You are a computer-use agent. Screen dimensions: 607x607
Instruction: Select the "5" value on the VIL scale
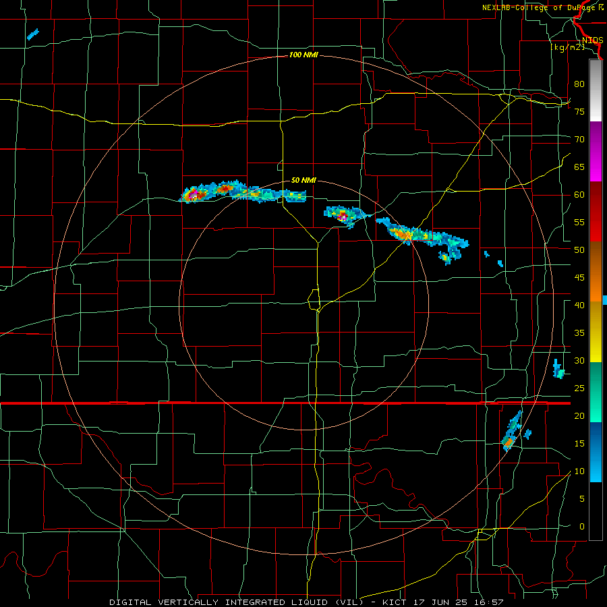582,499
